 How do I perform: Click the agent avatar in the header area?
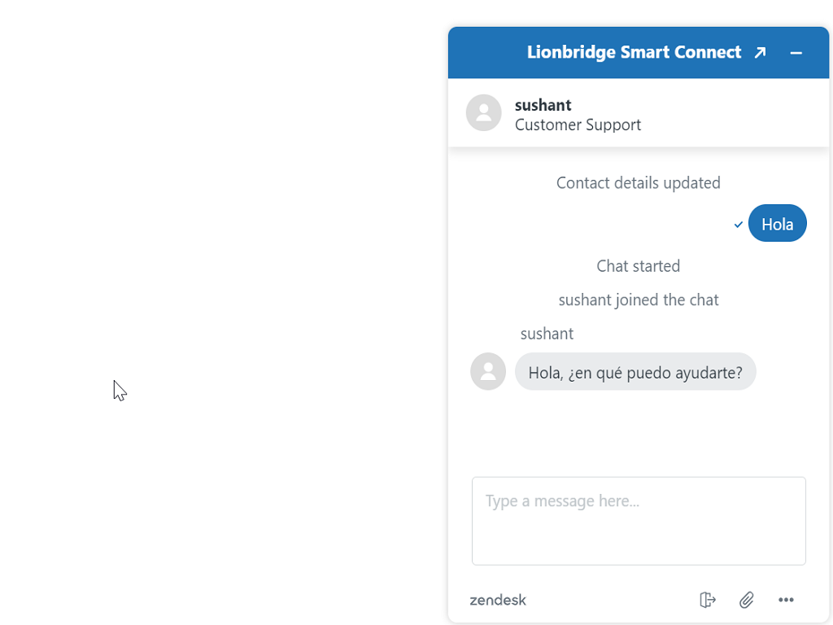(484, 113)
